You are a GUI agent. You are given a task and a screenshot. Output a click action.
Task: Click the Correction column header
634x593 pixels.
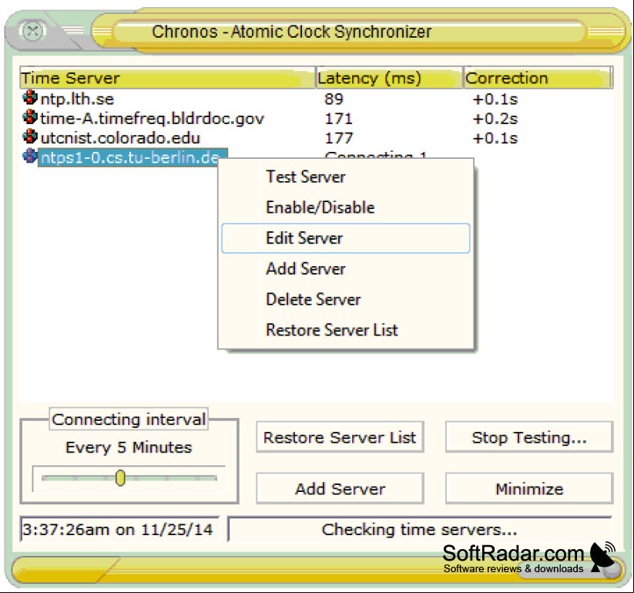(x=537, y=78)
